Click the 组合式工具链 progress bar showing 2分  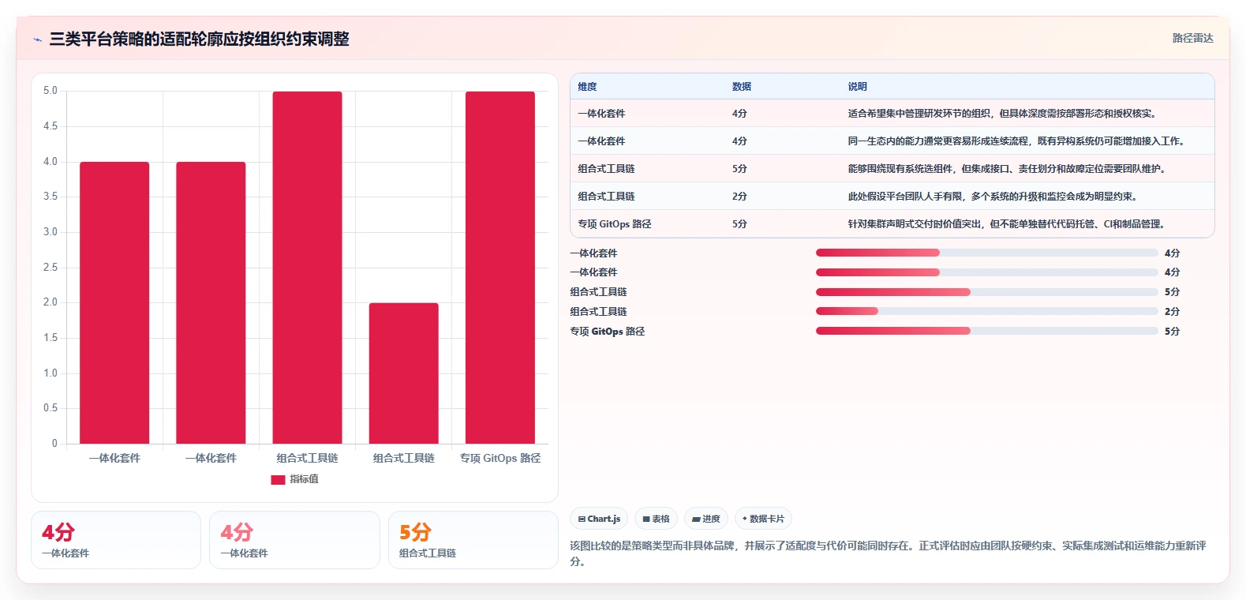986,312
